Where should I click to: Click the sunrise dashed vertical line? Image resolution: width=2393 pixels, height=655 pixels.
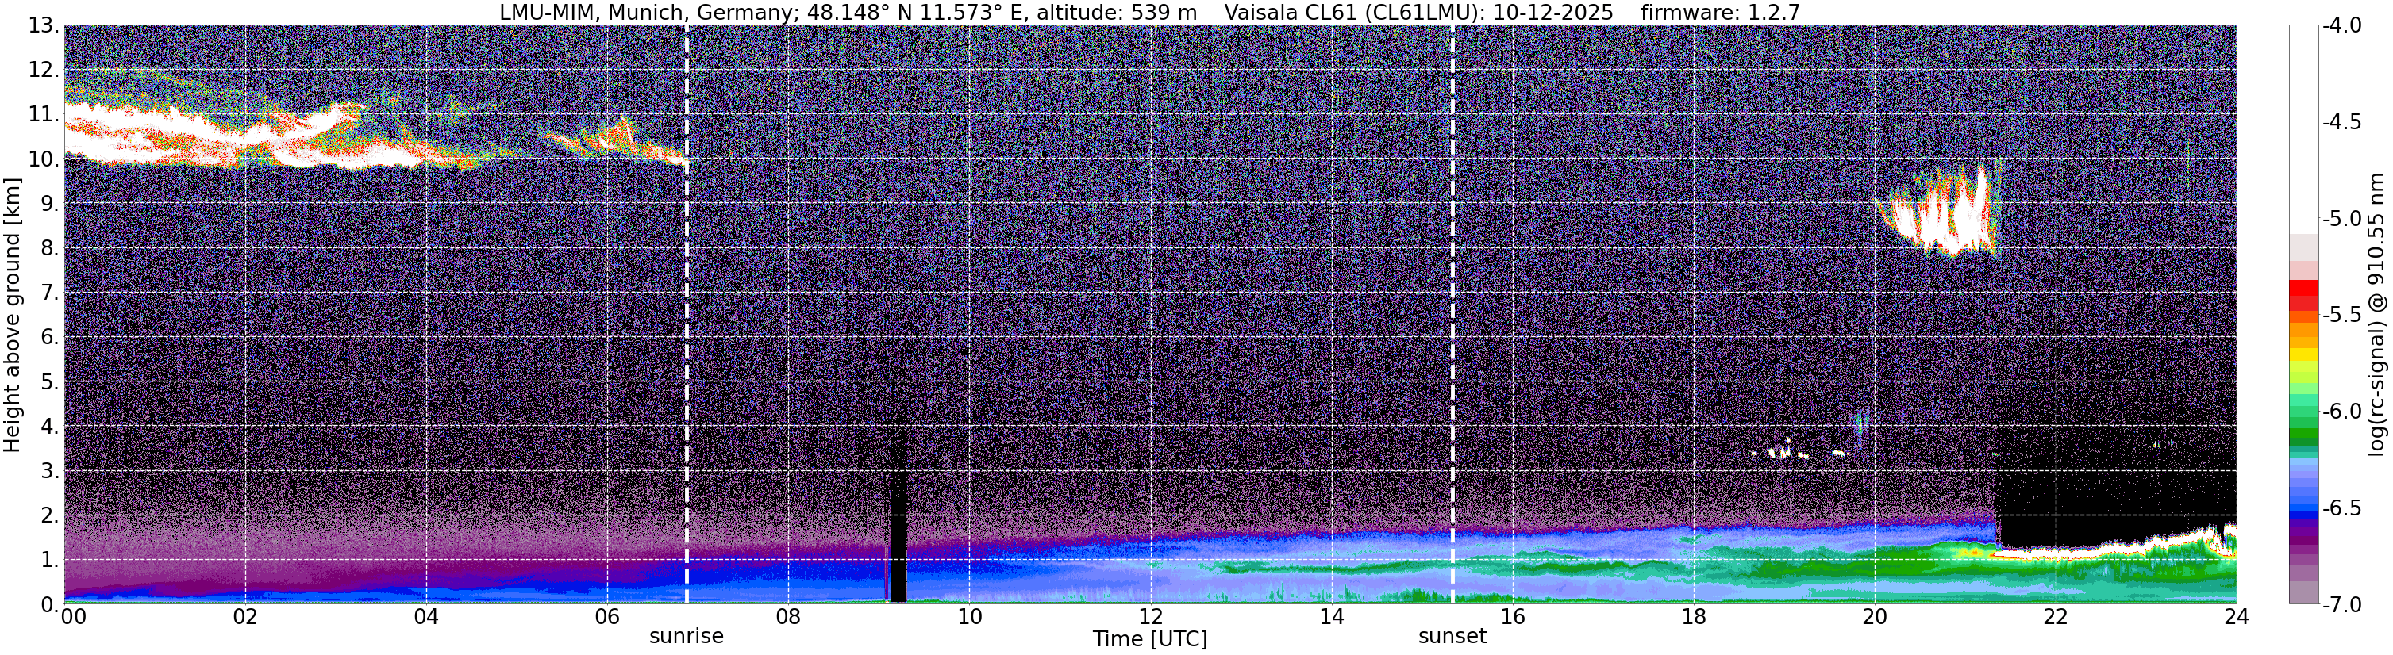(687, 315)
